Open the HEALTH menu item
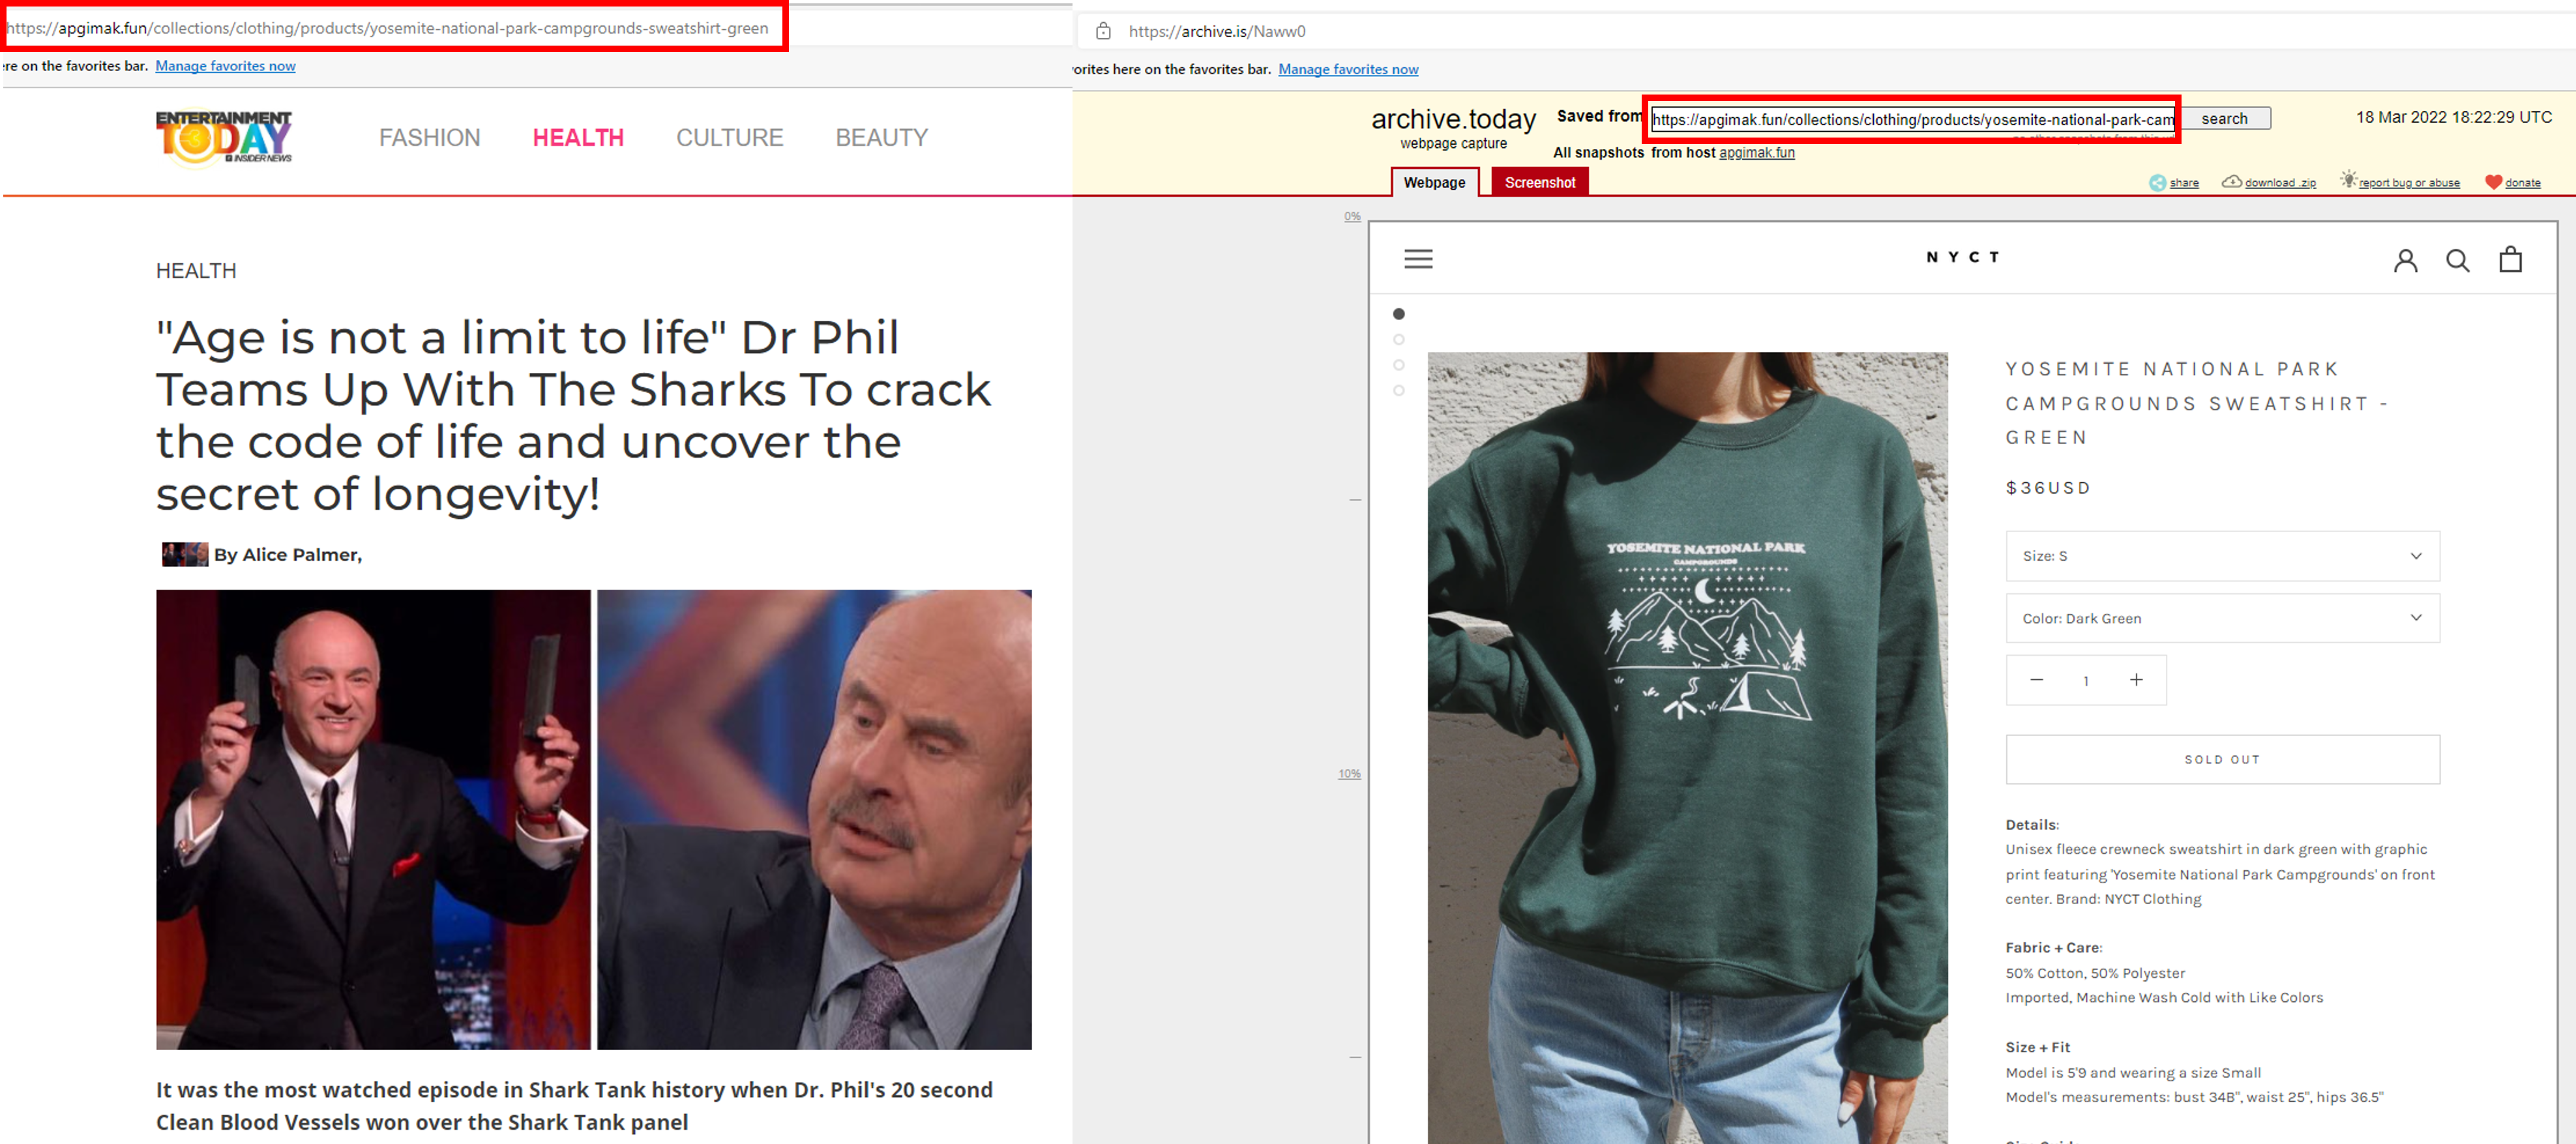2576x1144 pixels. click(x=578, y=138)
